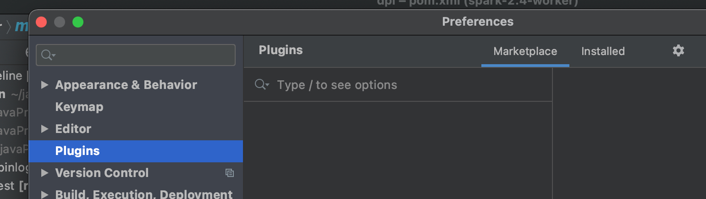706x199 pixels.
Task: Focus the Preferences sidebar search field
Action: [x=142, y=55]
